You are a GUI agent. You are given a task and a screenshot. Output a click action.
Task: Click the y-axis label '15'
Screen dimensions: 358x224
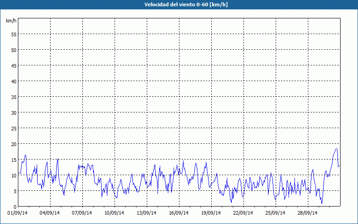pyautogui.click(x=14, y=160)
